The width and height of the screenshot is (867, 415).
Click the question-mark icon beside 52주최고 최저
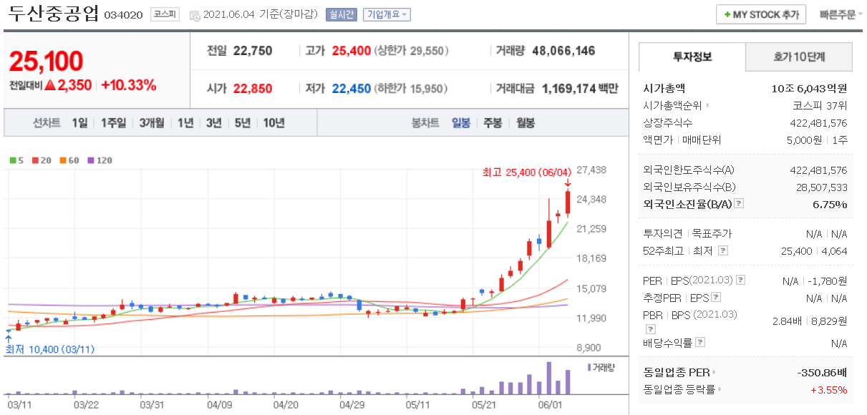coord(723,250)
